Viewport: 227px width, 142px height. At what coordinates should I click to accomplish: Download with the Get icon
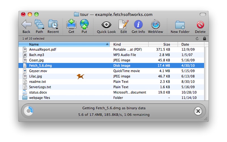[71, 24]
